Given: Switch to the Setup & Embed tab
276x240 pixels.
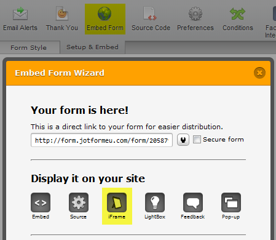Looking at the screenshot, I should (92, 47).
